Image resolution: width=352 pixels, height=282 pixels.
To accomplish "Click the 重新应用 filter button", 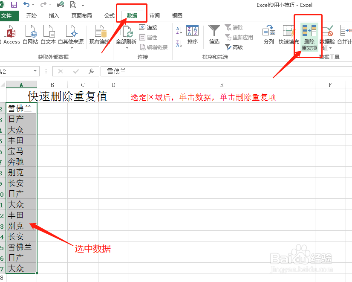I will click(239, 37).
